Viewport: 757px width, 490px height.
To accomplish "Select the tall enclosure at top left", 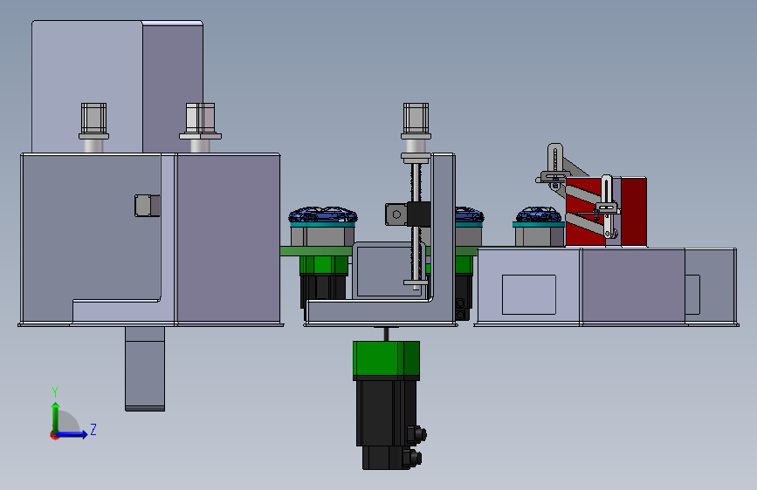I will (117, 87).
